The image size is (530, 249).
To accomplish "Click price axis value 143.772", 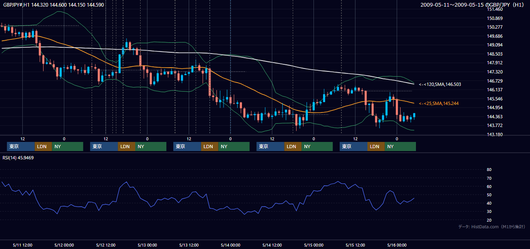I will tap(495, 125).
